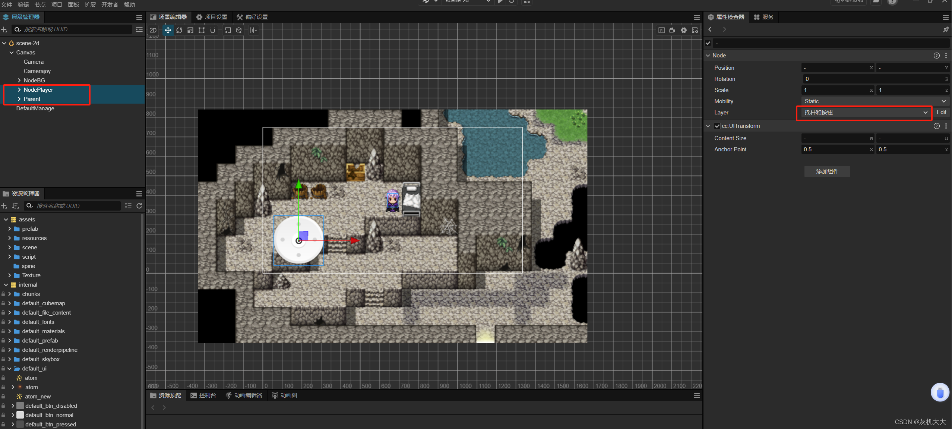Click the Anchor Point X field
Screen dimensions: 952x429
pos(837,149)
